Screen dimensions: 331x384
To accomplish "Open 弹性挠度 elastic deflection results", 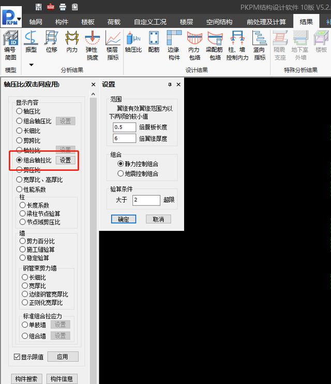I will click(x=92, y=46).
